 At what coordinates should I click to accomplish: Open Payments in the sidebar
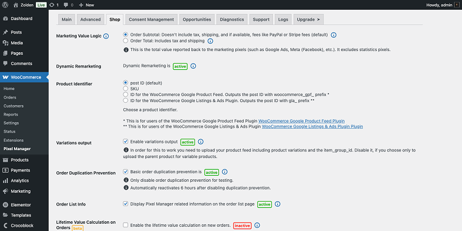[x=24, y=170]
